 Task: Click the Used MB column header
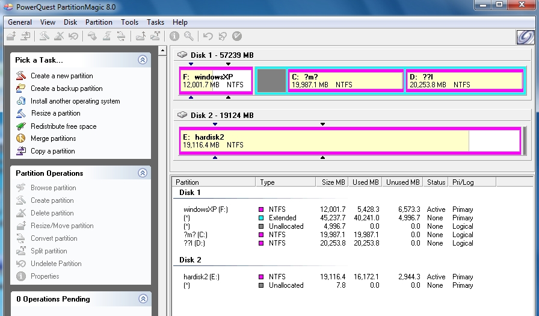tap(365, 182)
